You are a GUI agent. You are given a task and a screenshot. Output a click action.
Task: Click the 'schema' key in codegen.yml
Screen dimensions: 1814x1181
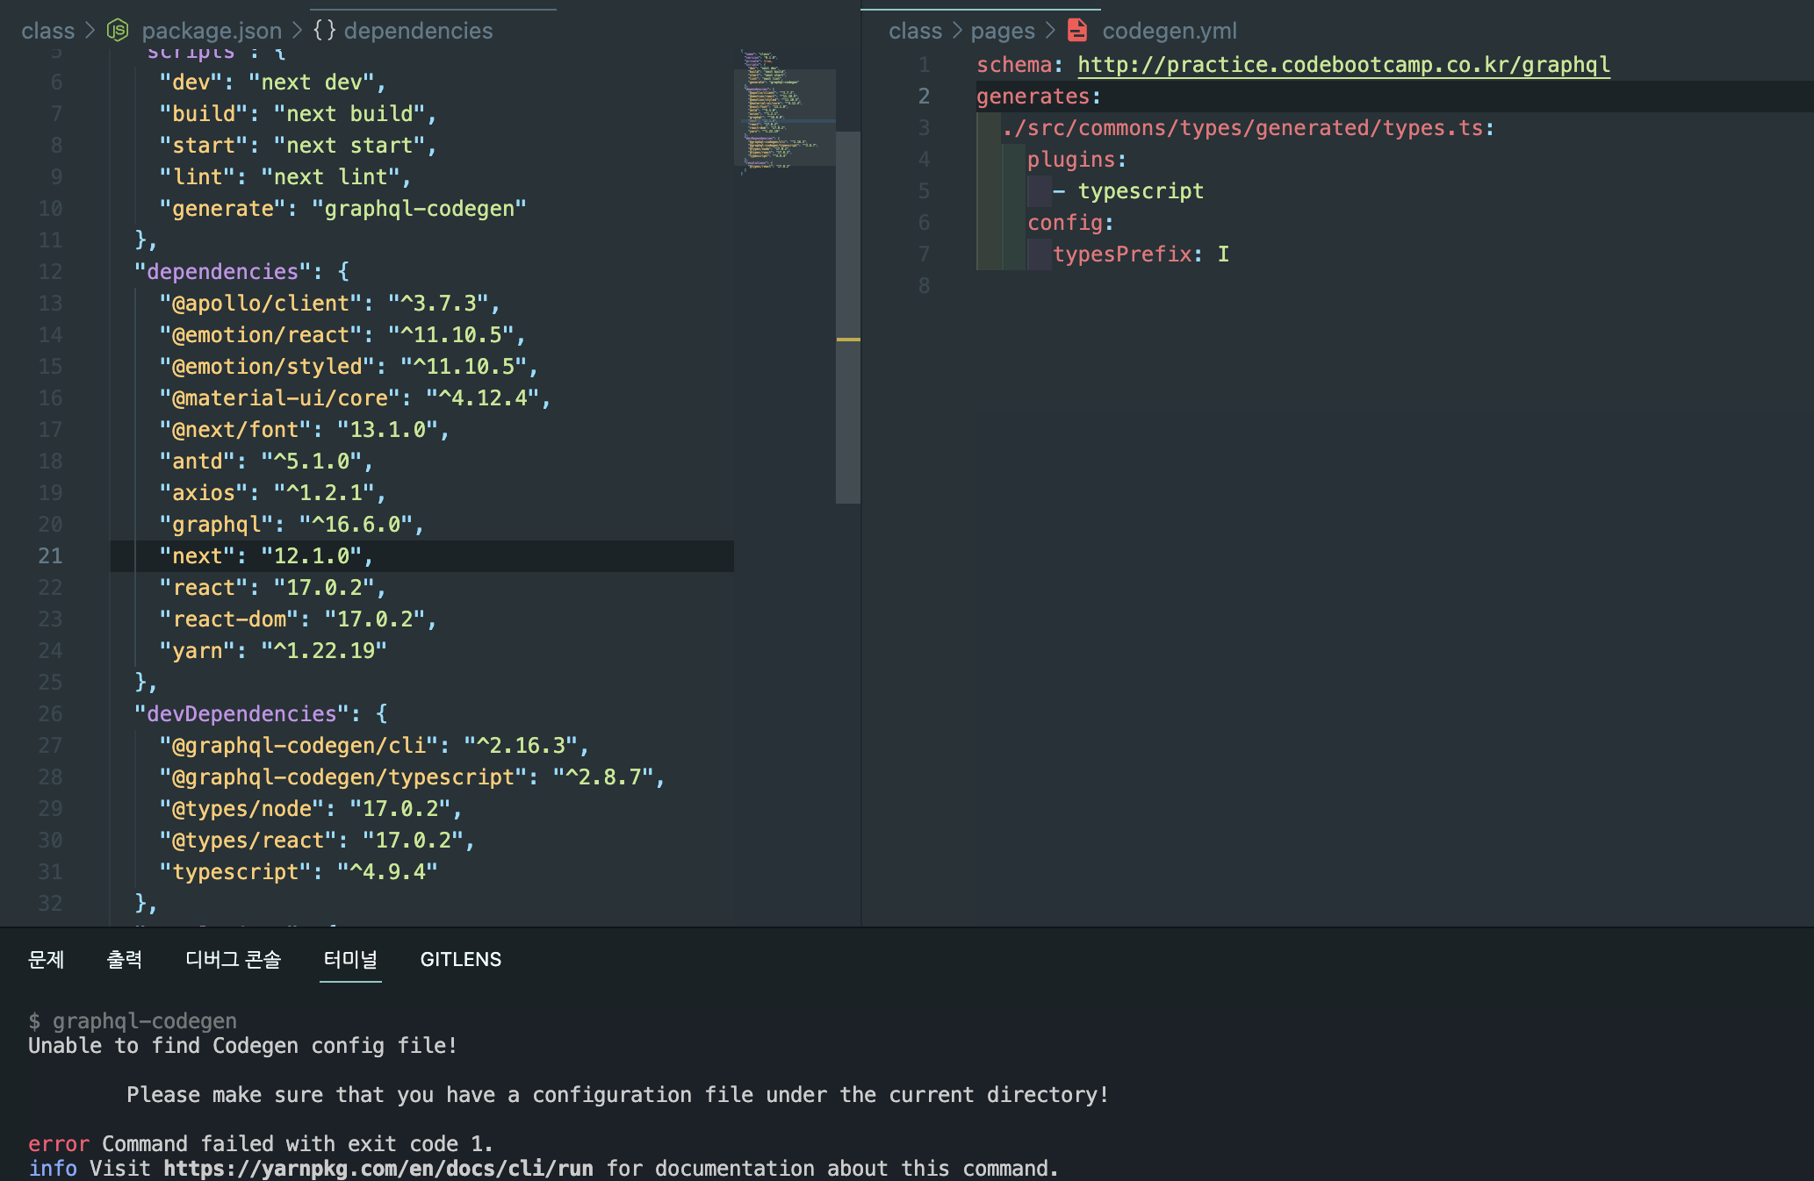point(1014,65)
